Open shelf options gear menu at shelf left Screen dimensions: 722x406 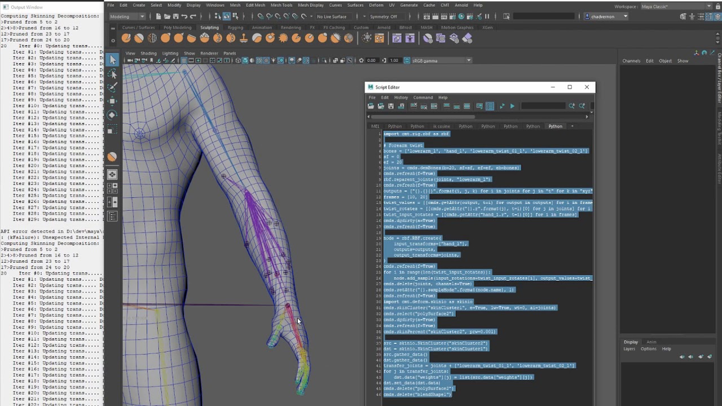coord(112,40)
